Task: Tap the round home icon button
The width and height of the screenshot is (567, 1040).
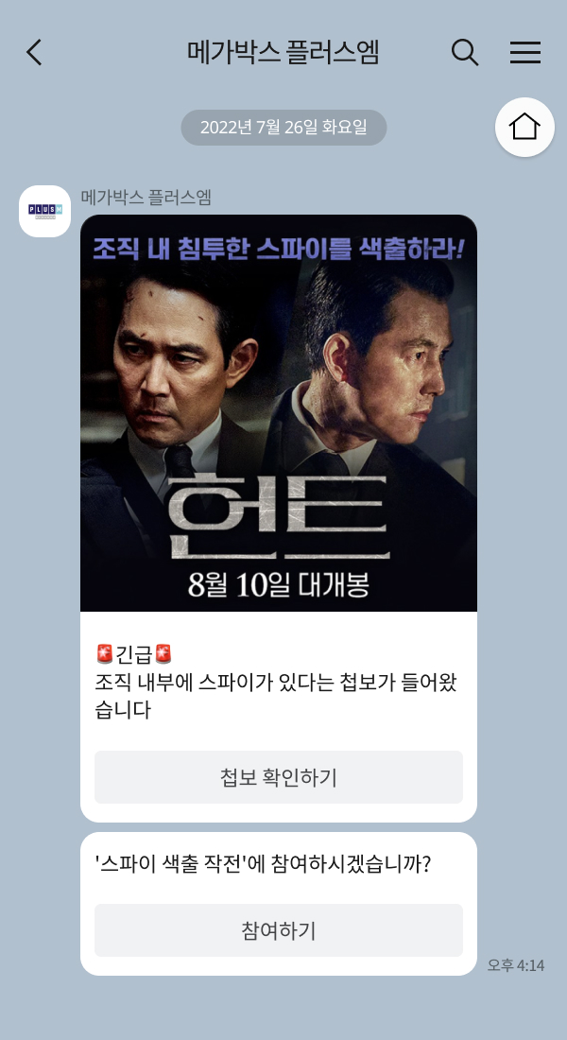Action: coord(524,128)
